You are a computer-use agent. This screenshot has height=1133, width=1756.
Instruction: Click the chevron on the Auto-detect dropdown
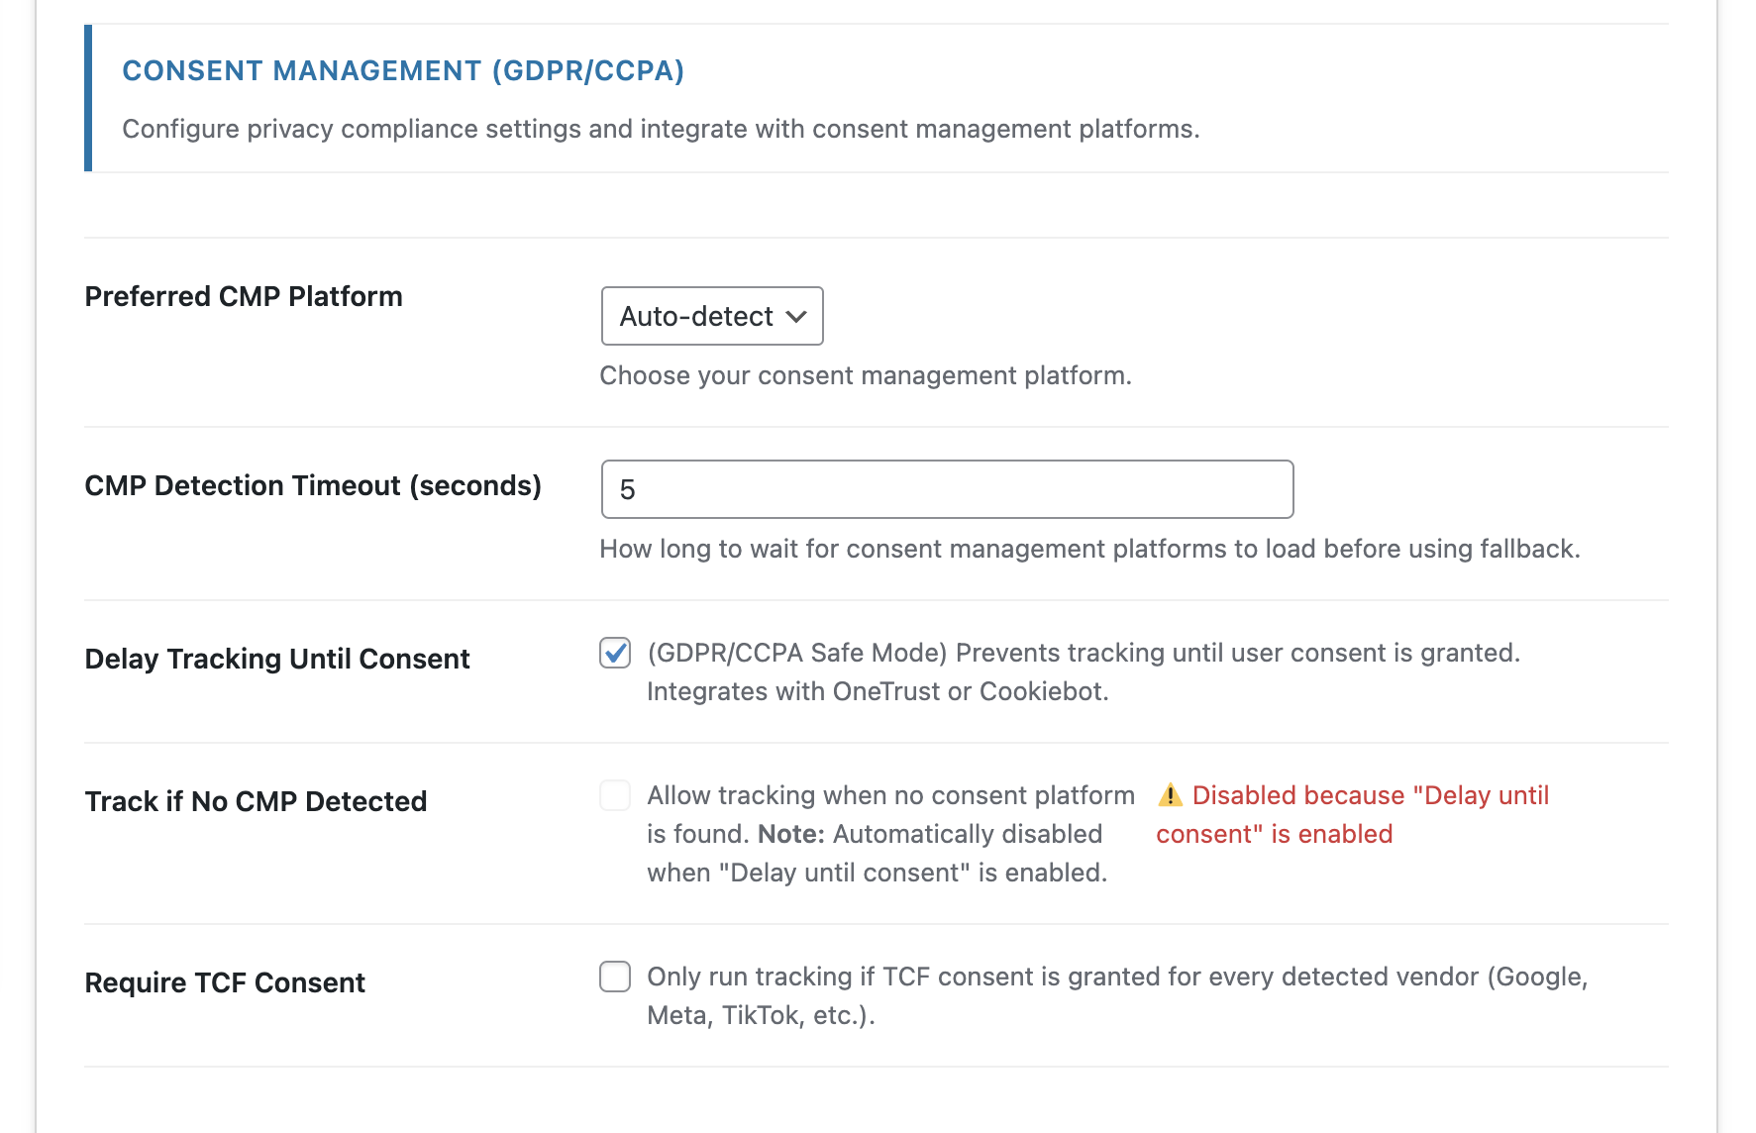coord(797,316)
